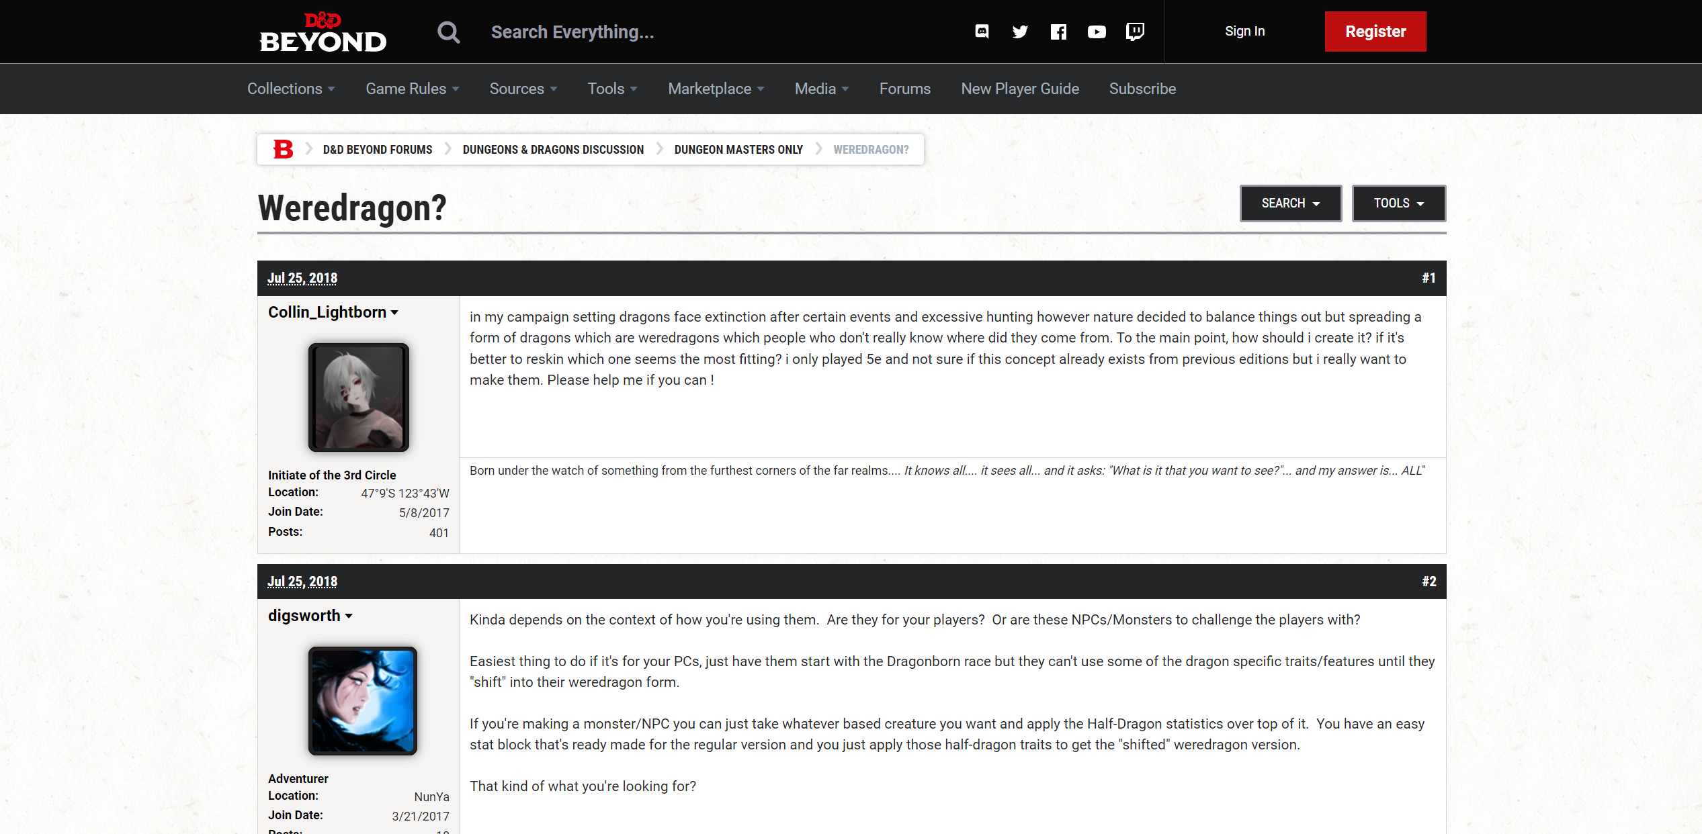Open the Collin_Lightborn user dropdown
Image resolution: width=1702 pixels, height=834 pixels.
tap(333, 312)
